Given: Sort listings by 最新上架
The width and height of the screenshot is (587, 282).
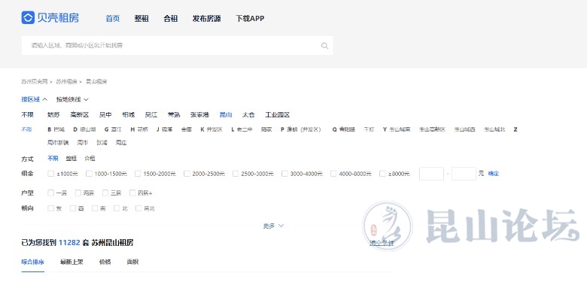Looking at the screenshot, I should (71, 262).
